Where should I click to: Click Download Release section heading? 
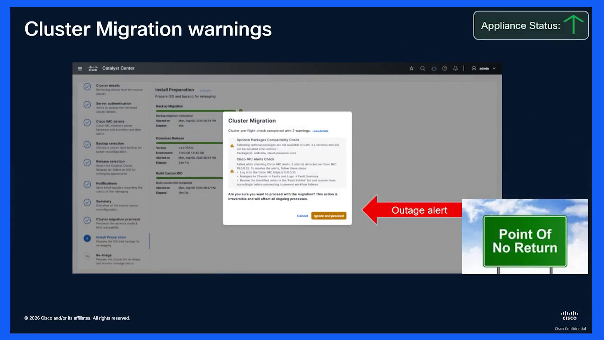170,138
